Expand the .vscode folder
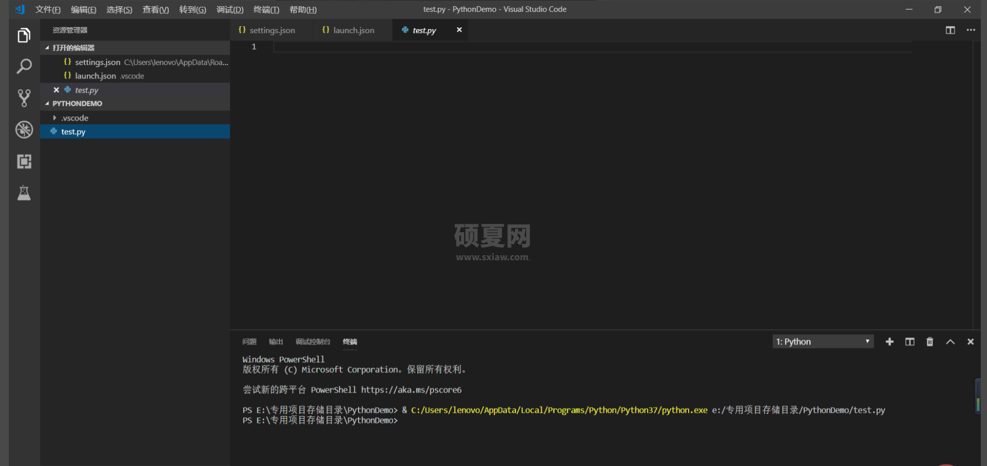The image size is (987, 466). [x=135, y=118]
